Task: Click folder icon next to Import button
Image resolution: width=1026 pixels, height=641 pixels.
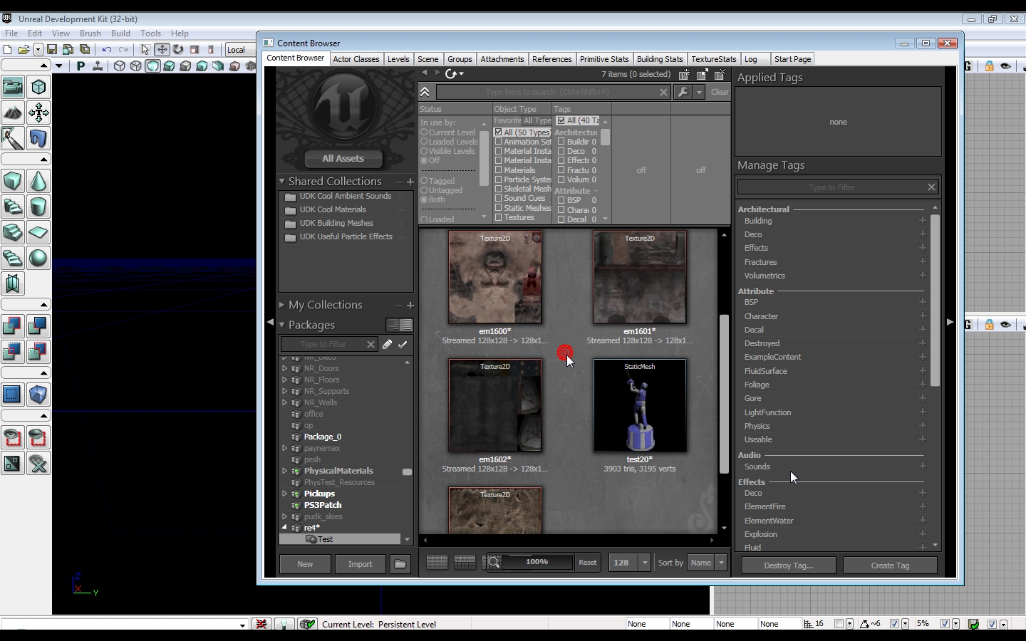Action: [400, 564]
